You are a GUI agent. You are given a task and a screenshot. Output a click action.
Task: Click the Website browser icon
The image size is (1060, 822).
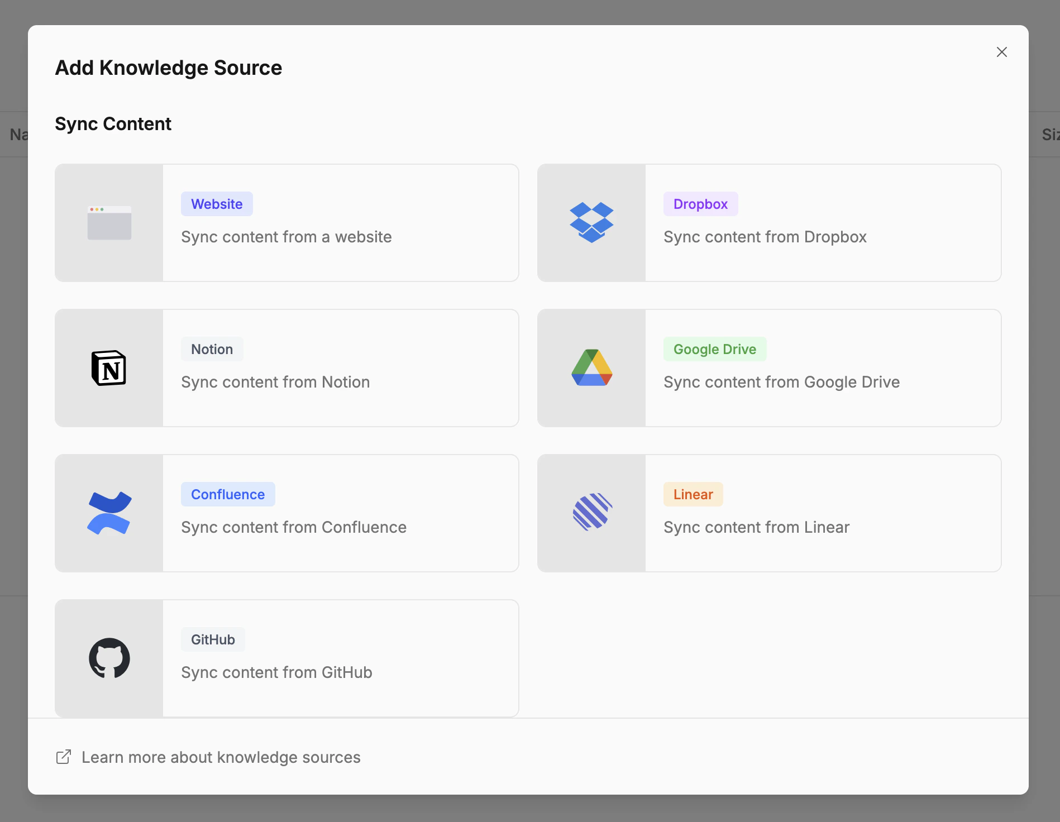[x=109, y=223]
